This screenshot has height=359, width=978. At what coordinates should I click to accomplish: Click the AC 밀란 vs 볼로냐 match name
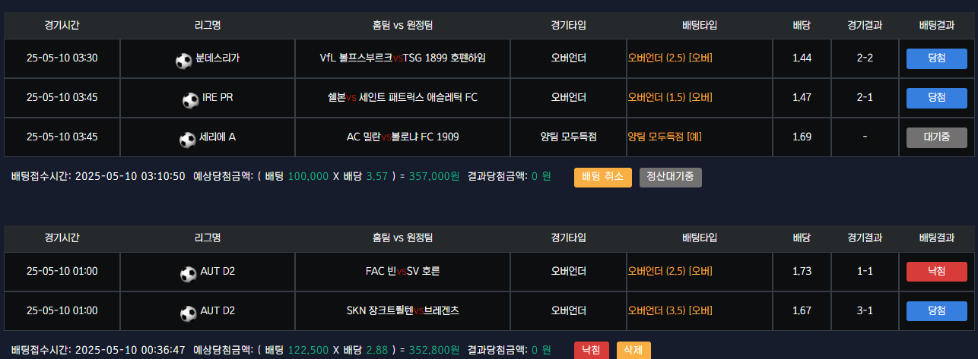(x=402, y=137)
